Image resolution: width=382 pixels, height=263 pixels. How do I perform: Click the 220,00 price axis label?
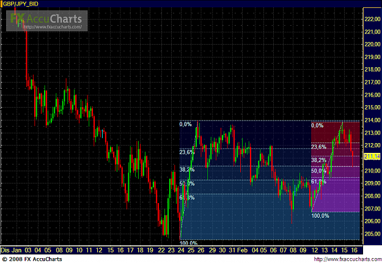[372, 44]
